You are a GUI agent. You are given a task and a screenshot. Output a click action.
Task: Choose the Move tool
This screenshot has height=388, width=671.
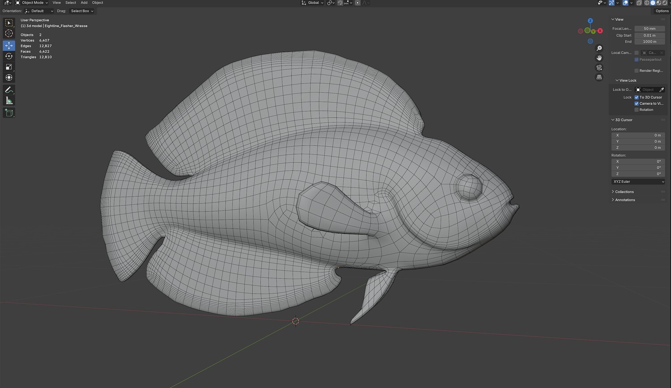click(9, 46)
